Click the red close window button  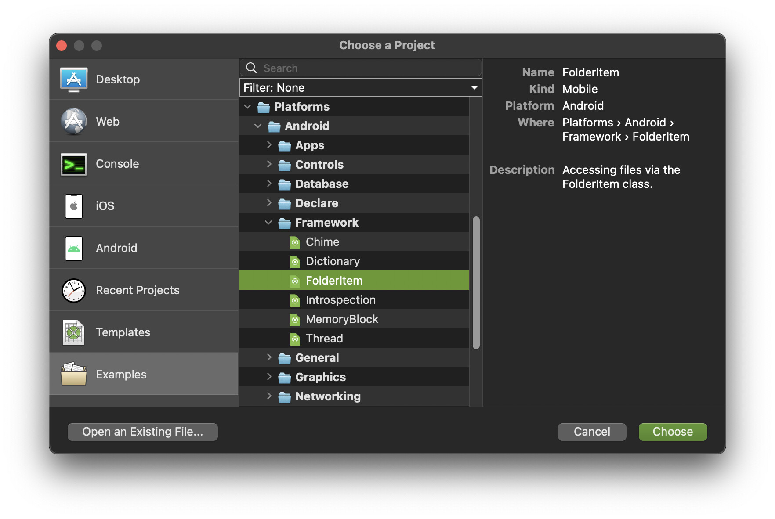point(62,46)
